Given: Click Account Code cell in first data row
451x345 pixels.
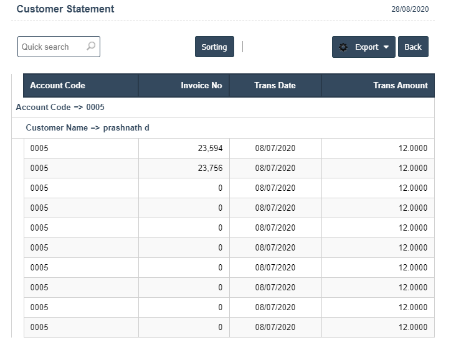Looking at the screenshot, I should coord(39,149).
